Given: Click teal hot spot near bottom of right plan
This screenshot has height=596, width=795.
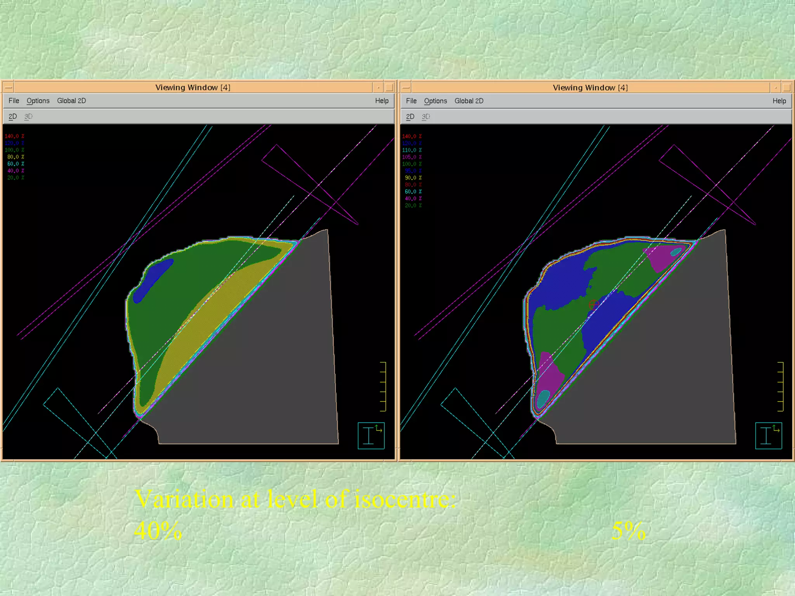Looking at the screenshot, I should 543,399.
